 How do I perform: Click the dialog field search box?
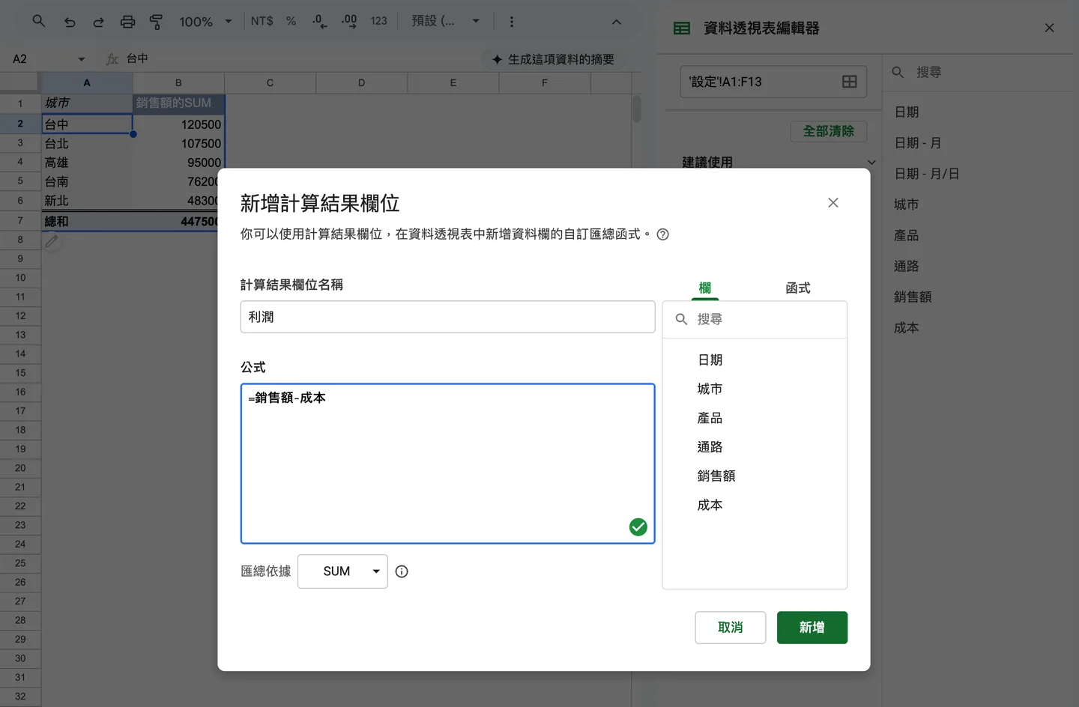755,320
